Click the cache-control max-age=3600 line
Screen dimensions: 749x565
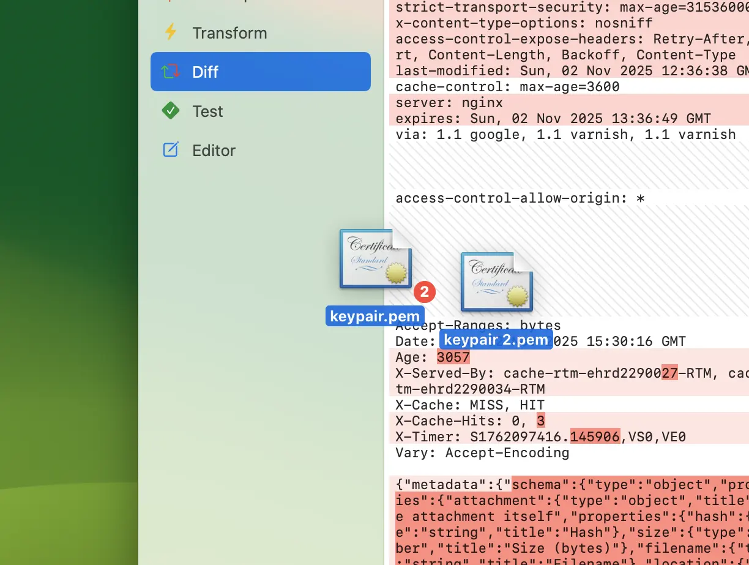[507, 87]
